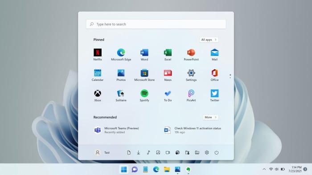Image resolution: width=312 pixels, height=175 pixels.
Task: Open Chat from the taskbar
Action: pos(135,169)
